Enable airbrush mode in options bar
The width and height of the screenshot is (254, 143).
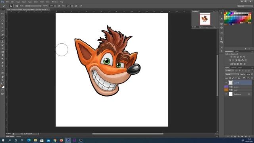pos(76,6)
